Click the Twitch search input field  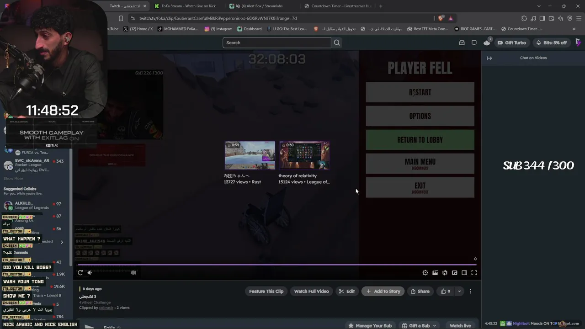click(277, 42)
